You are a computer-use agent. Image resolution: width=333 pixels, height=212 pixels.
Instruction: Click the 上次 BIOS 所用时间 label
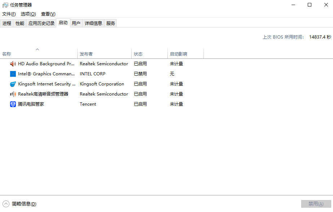pyautogui.click(x=283, y=37)
